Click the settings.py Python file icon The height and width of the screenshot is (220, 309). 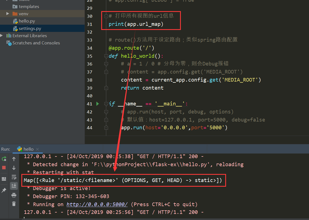[15, 29]
